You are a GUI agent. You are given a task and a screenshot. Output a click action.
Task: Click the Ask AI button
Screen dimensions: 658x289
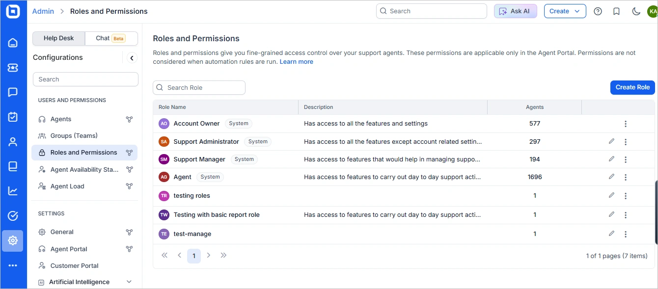516,11
